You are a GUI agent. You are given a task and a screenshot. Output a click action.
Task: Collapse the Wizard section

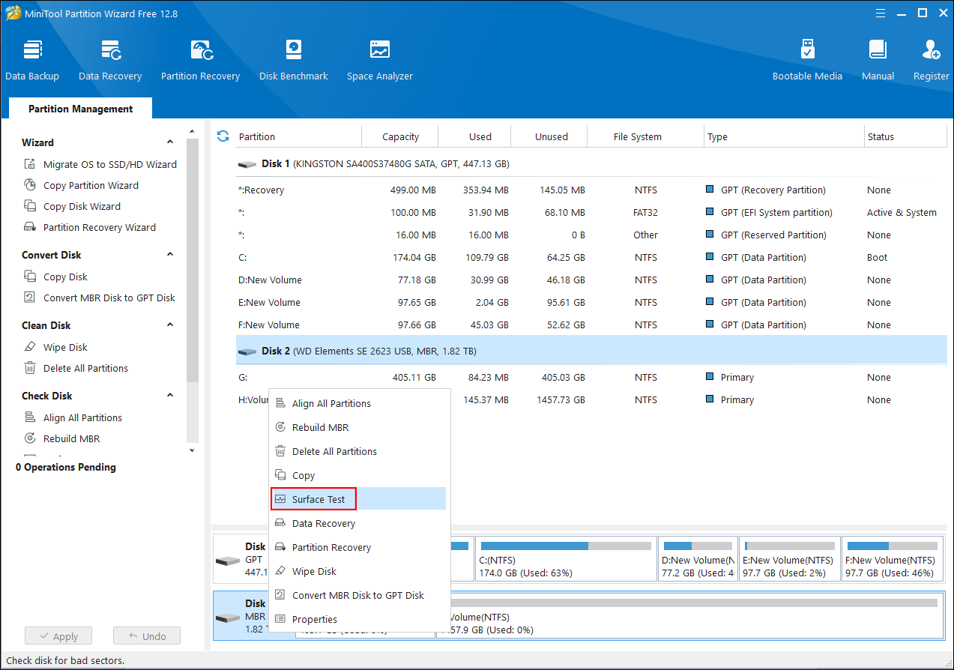coord(170,142)
